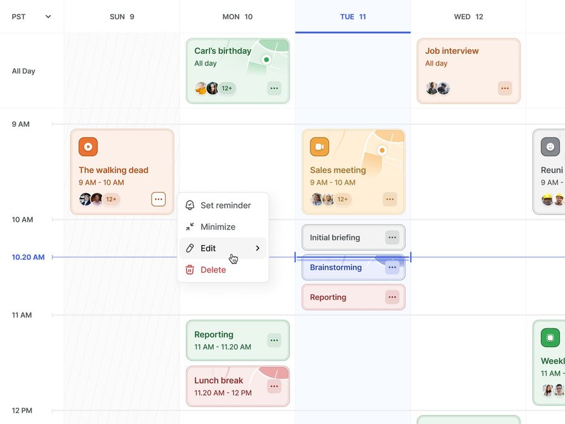
Task: Click attendee avatars on Job interview
Action: point(437,88)
